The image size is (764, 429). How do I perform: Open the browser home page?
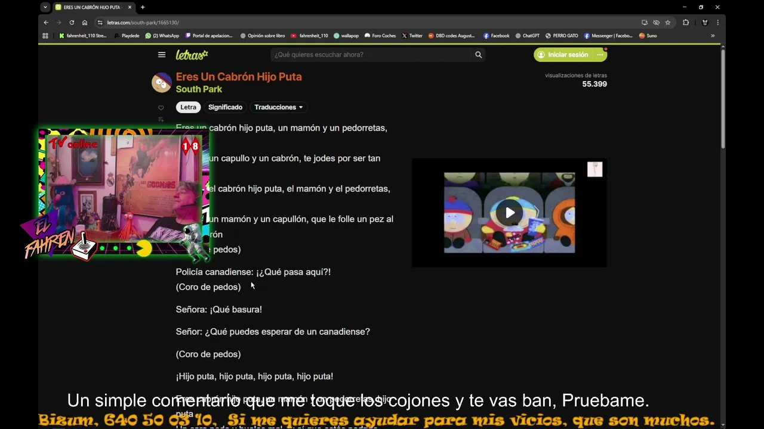tap(85, 23)
